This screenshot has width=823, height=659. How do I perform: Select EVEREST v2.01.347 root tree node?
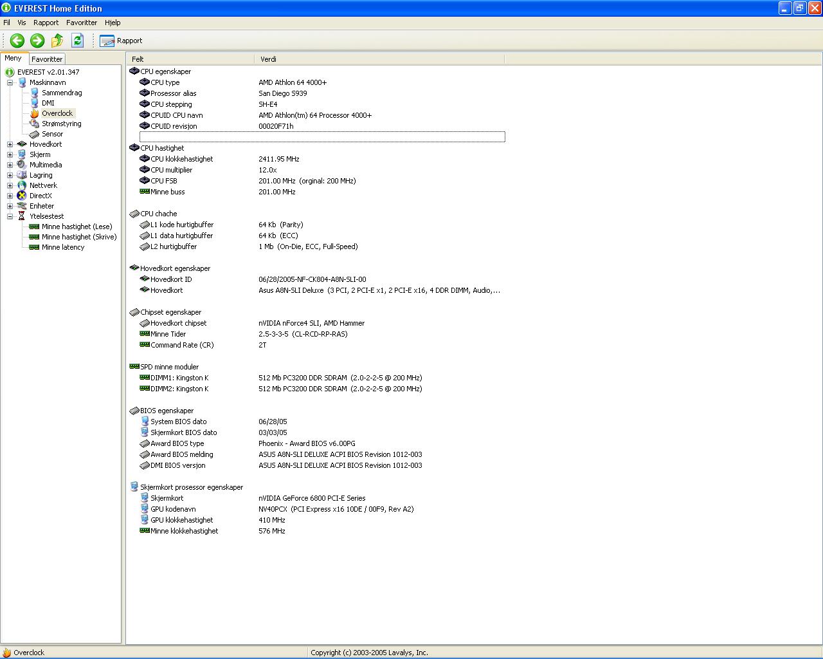48,72
